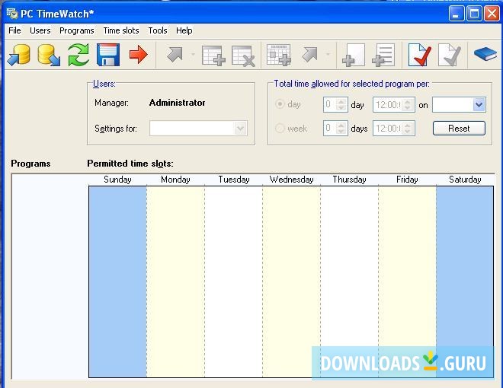The width and height of the screenshot is (503, 388).
Task: Increase the day count stepper
Action: pyautogui.click(x=341, y=101)
